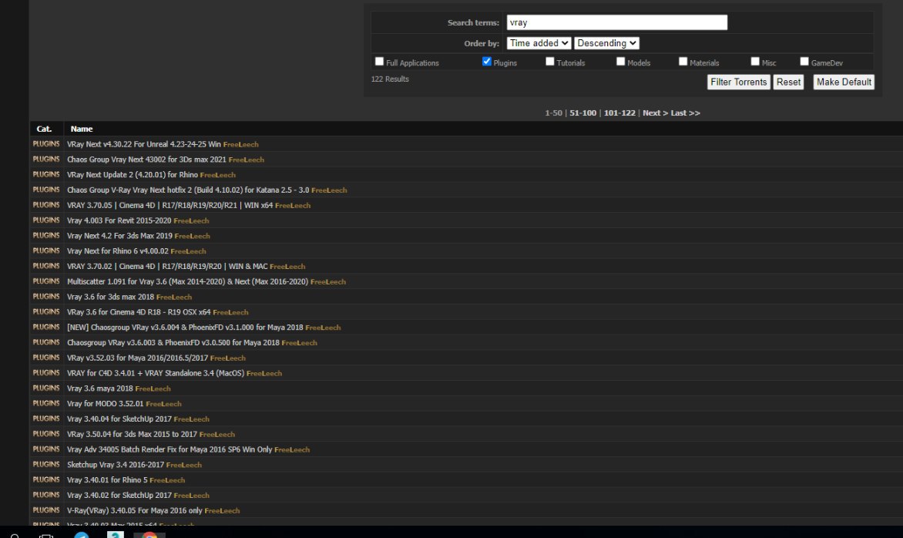Open 'Vray 4.003 For Revit 2015-2020'

[119, 220]
